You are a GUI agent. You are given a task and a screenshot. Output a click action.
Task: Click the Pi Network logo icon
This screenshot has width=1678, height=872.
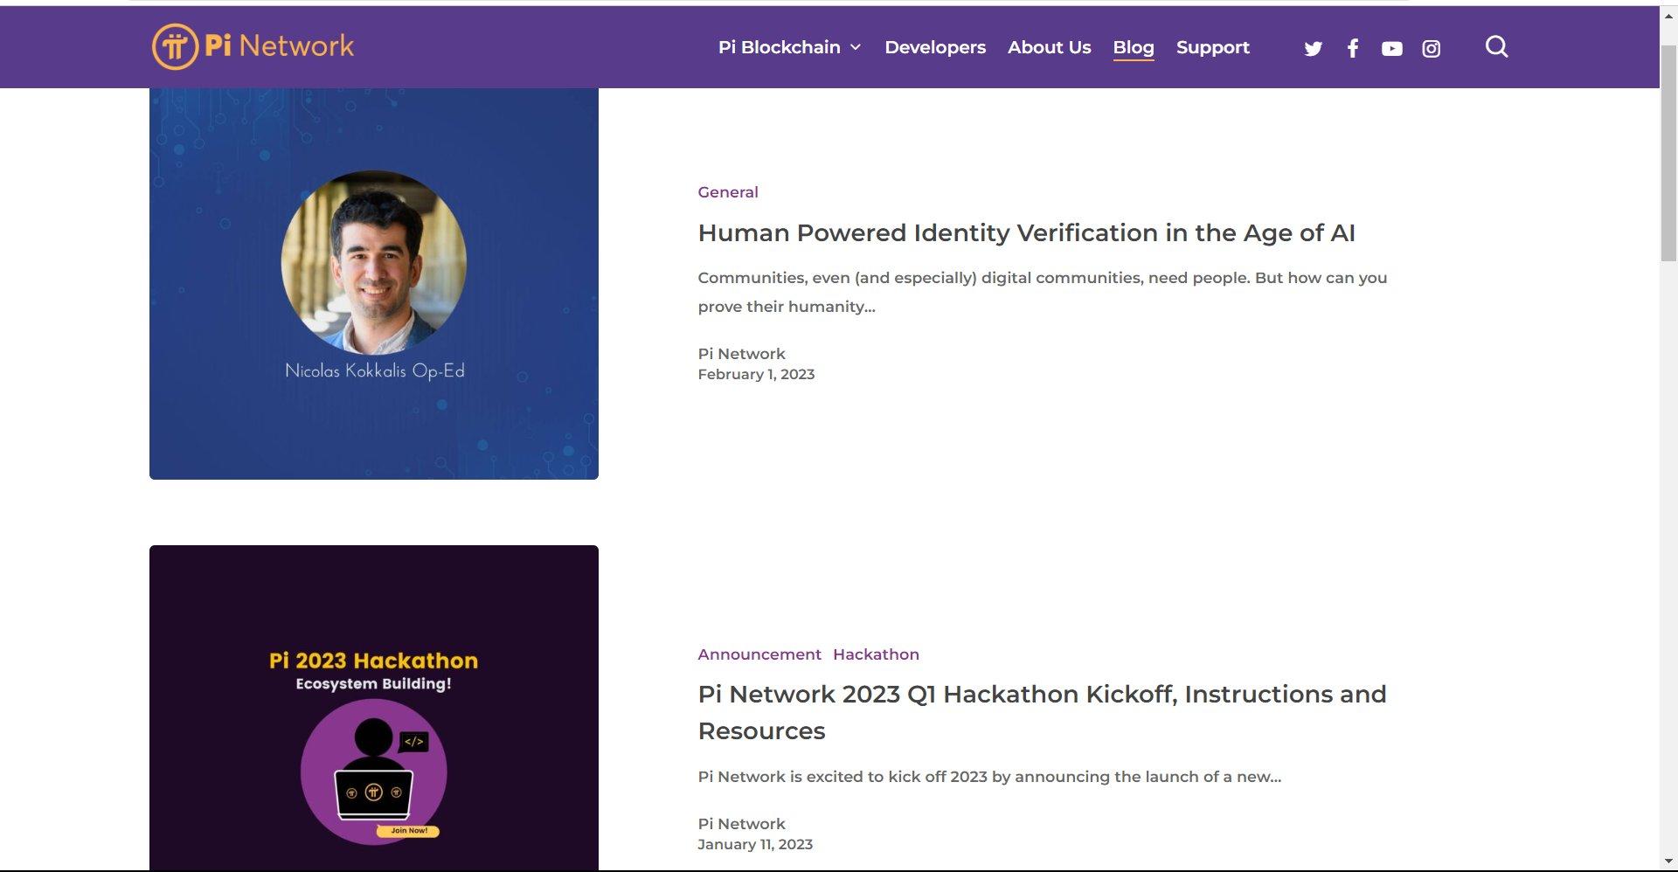click(176, 46)
